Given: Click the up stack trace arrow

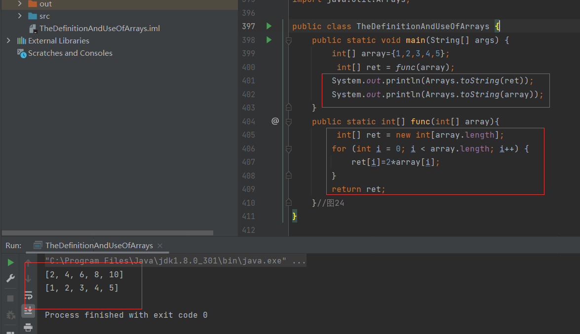Looking at the screenshot, I should point(28,263).
